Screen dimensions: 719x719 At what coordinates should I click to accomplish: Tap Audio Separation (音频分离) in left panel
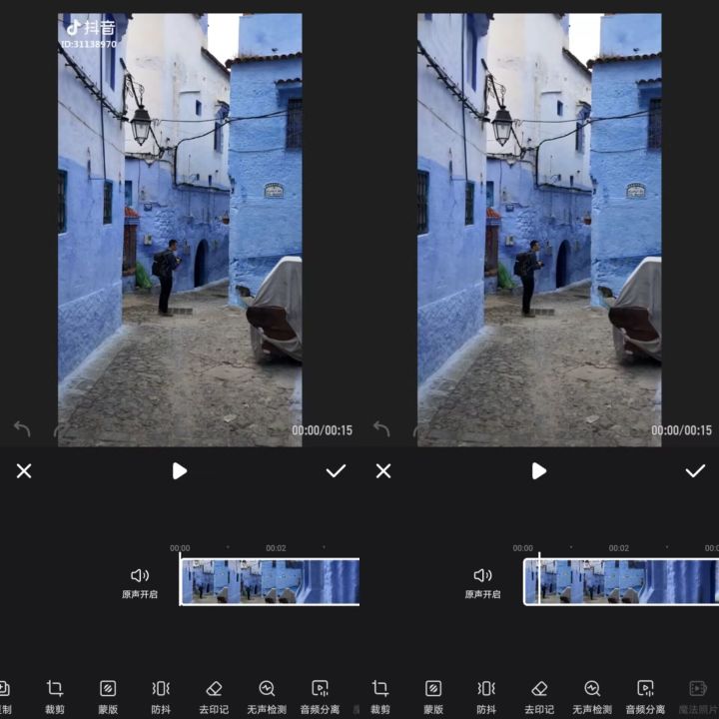320,694
